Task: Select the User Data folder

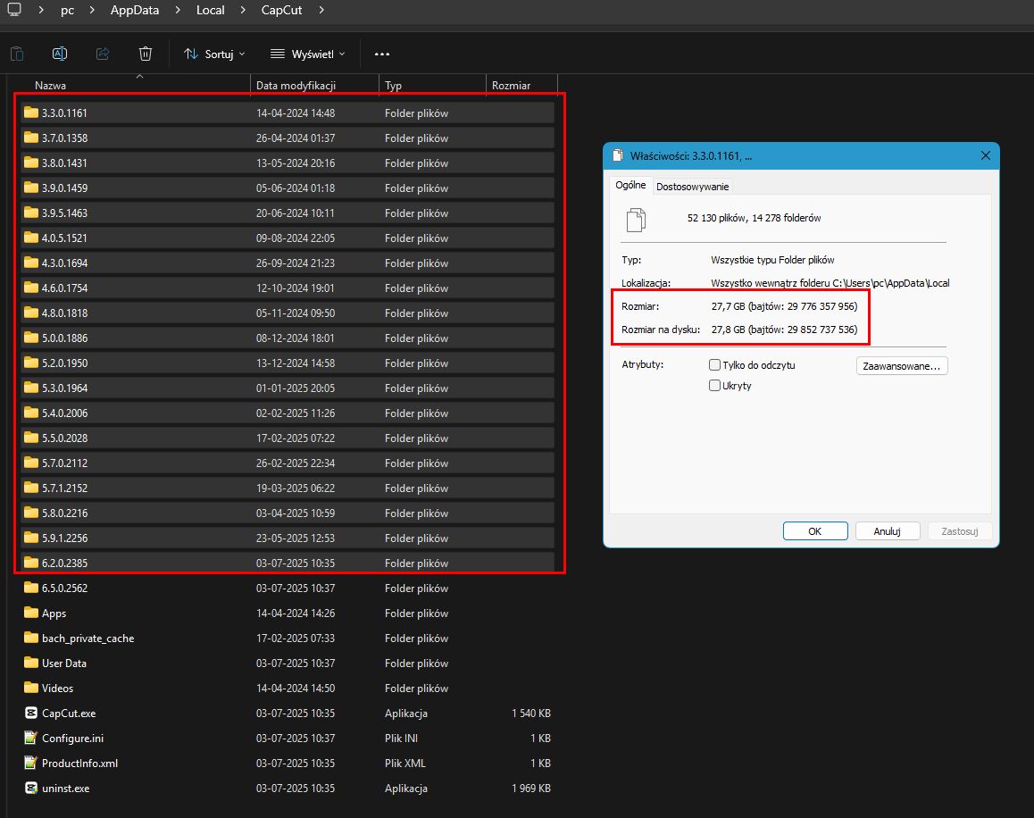Action: coord(63,664)
